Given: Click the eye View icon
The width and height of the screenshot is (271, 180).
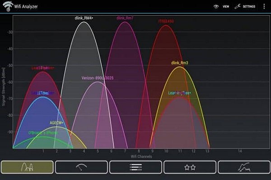Looking at the screenshot, I should (x=216, y=7).
